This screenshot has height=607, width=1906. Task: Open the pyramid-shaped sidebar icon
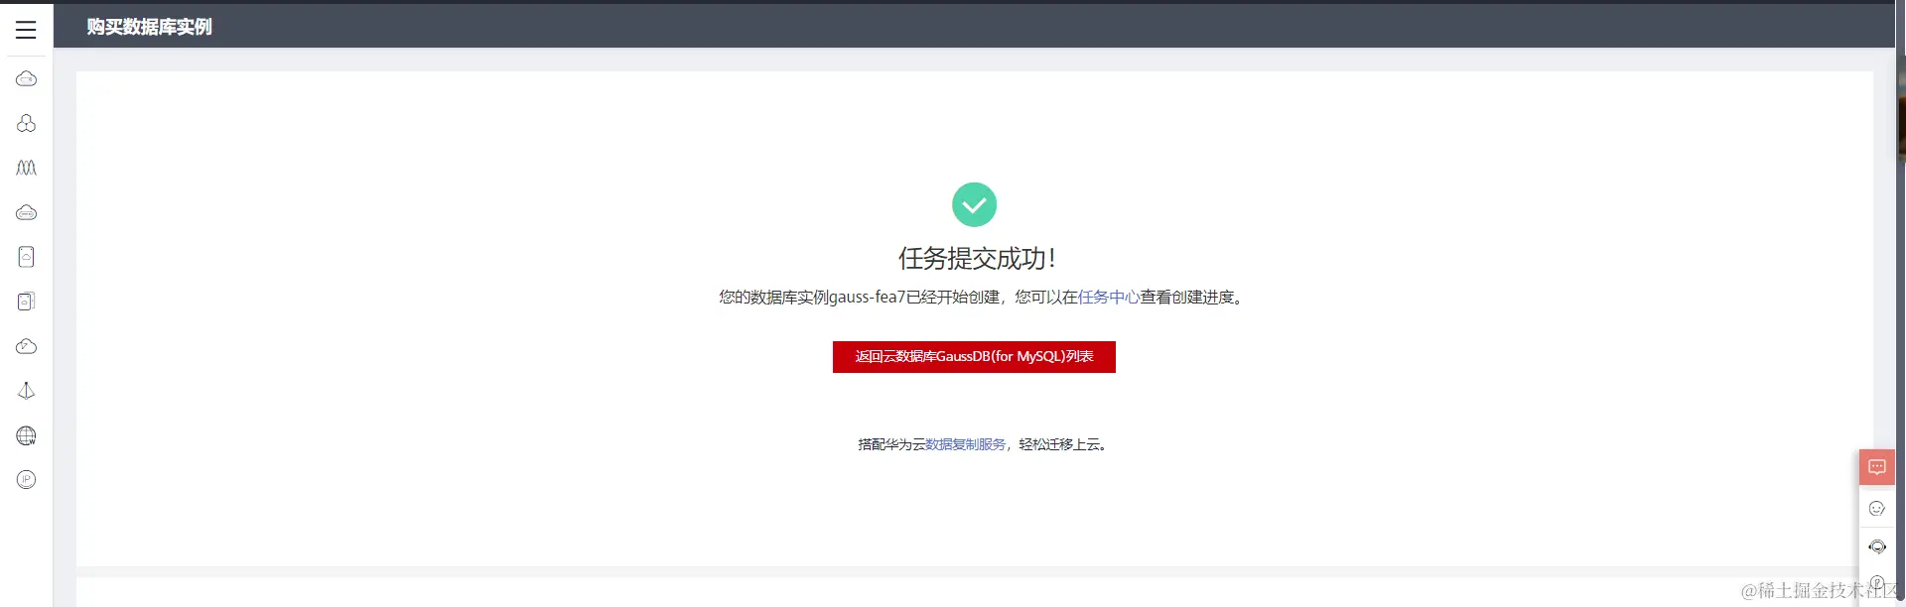tap(27, 391)
